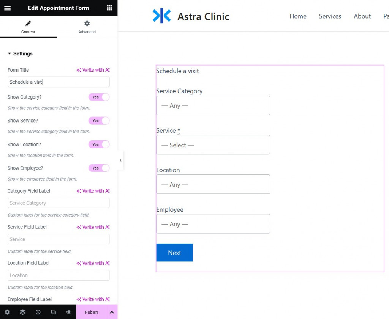Screen dimensions: 389x319
Task: Collapse the Settings section
Action: coord(20,53)
